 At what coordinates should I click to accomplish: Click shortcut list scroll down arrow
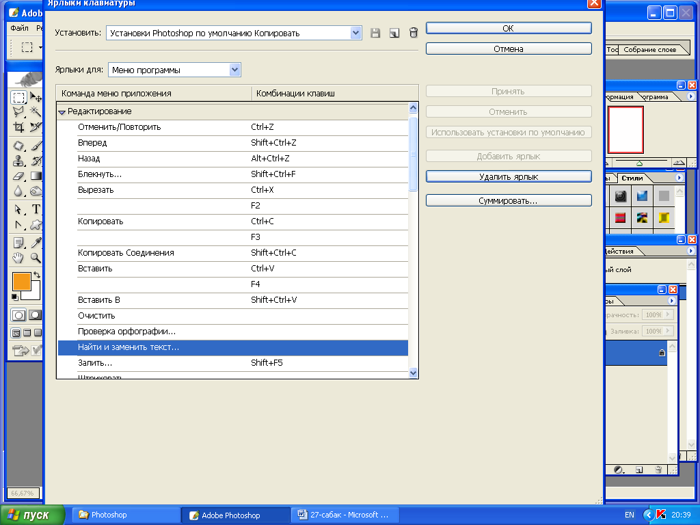(x=413, y=373)
